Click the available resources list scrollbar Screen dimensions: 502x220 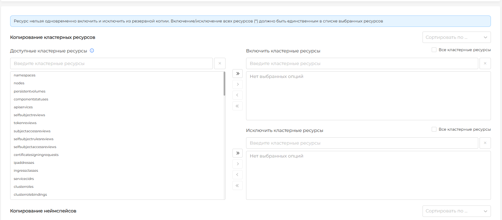(224, 84)
